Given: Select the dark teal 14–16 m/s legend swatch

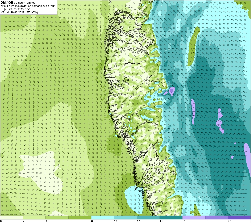Looking at the screenshot, I should tap(171, 217).
